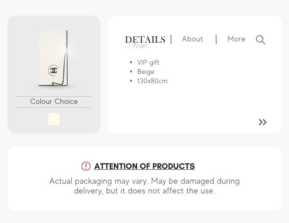Click the 130x80cm size detail
Viewport: 289px width, 223px height.
pyautogui.click(x=152, y=81)
